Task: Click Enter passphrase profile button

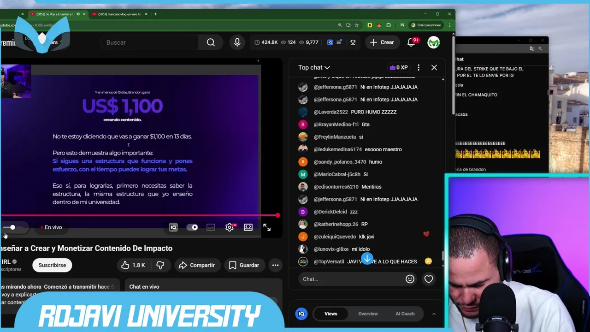Action: click(x=426, y=25)
